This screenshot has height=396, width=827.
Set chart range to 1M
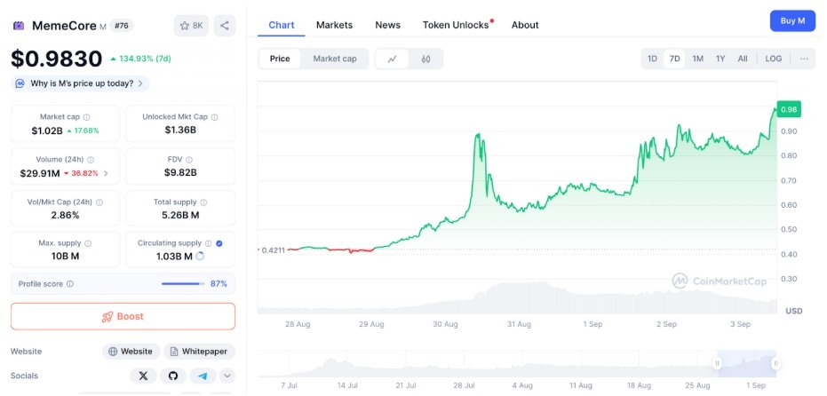coord(698,59)
